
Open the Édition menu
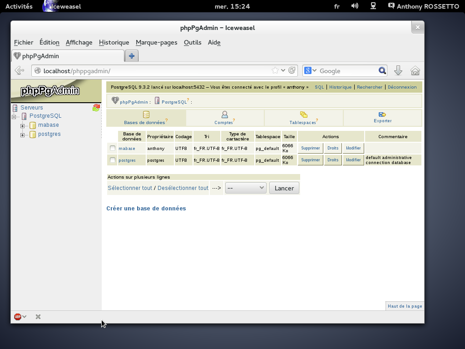tap(49, 42)
